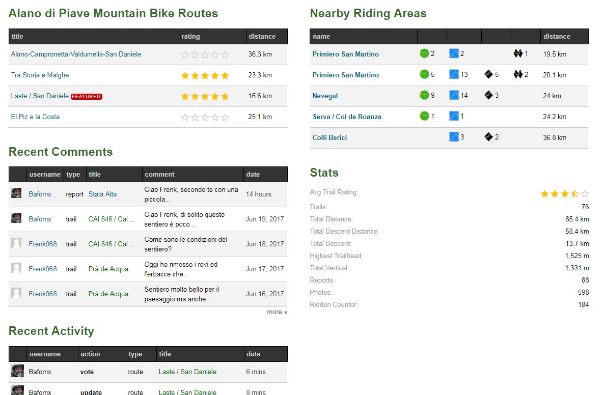Click comment 'Oggi ho rimosso i rovi ed l'erbacce che...'

click(181, 269)
